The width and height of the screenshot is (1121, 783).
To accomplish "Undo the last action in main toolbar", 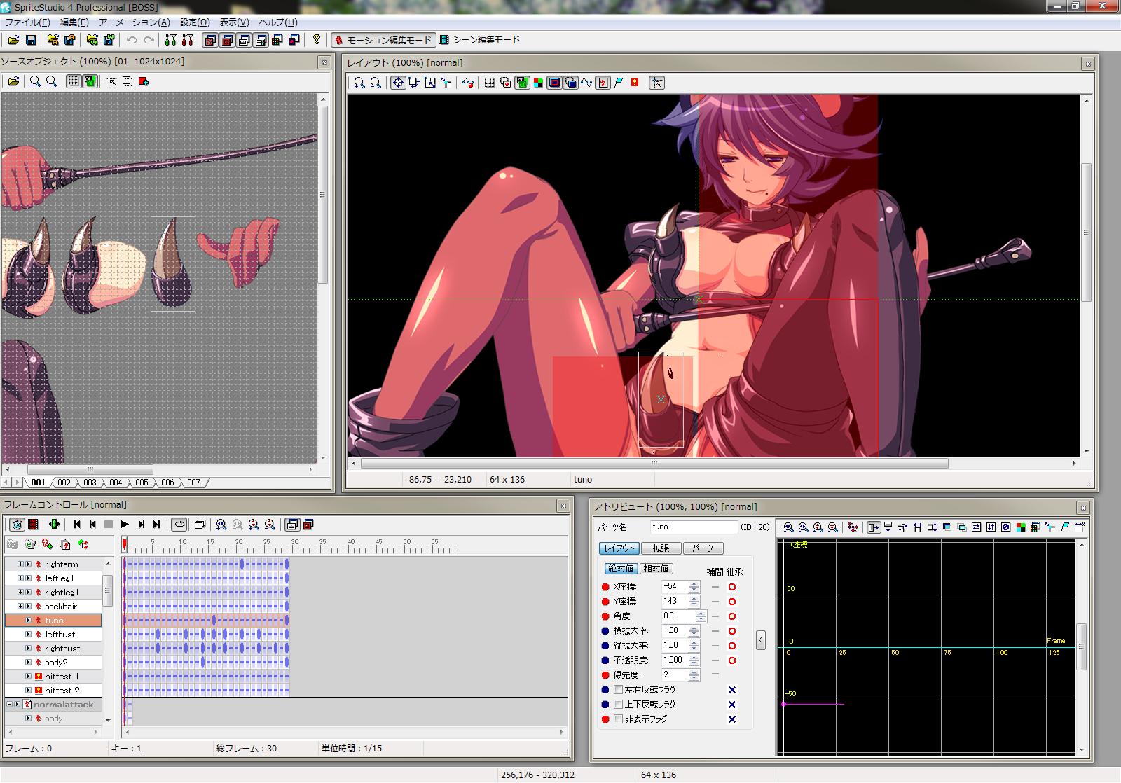I will pyautogui.click(x=132, y=40).
